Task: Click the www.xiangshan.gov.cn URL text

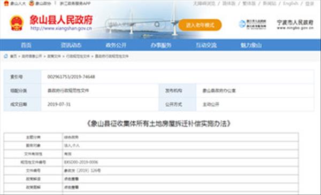Action: coord(61,28)
